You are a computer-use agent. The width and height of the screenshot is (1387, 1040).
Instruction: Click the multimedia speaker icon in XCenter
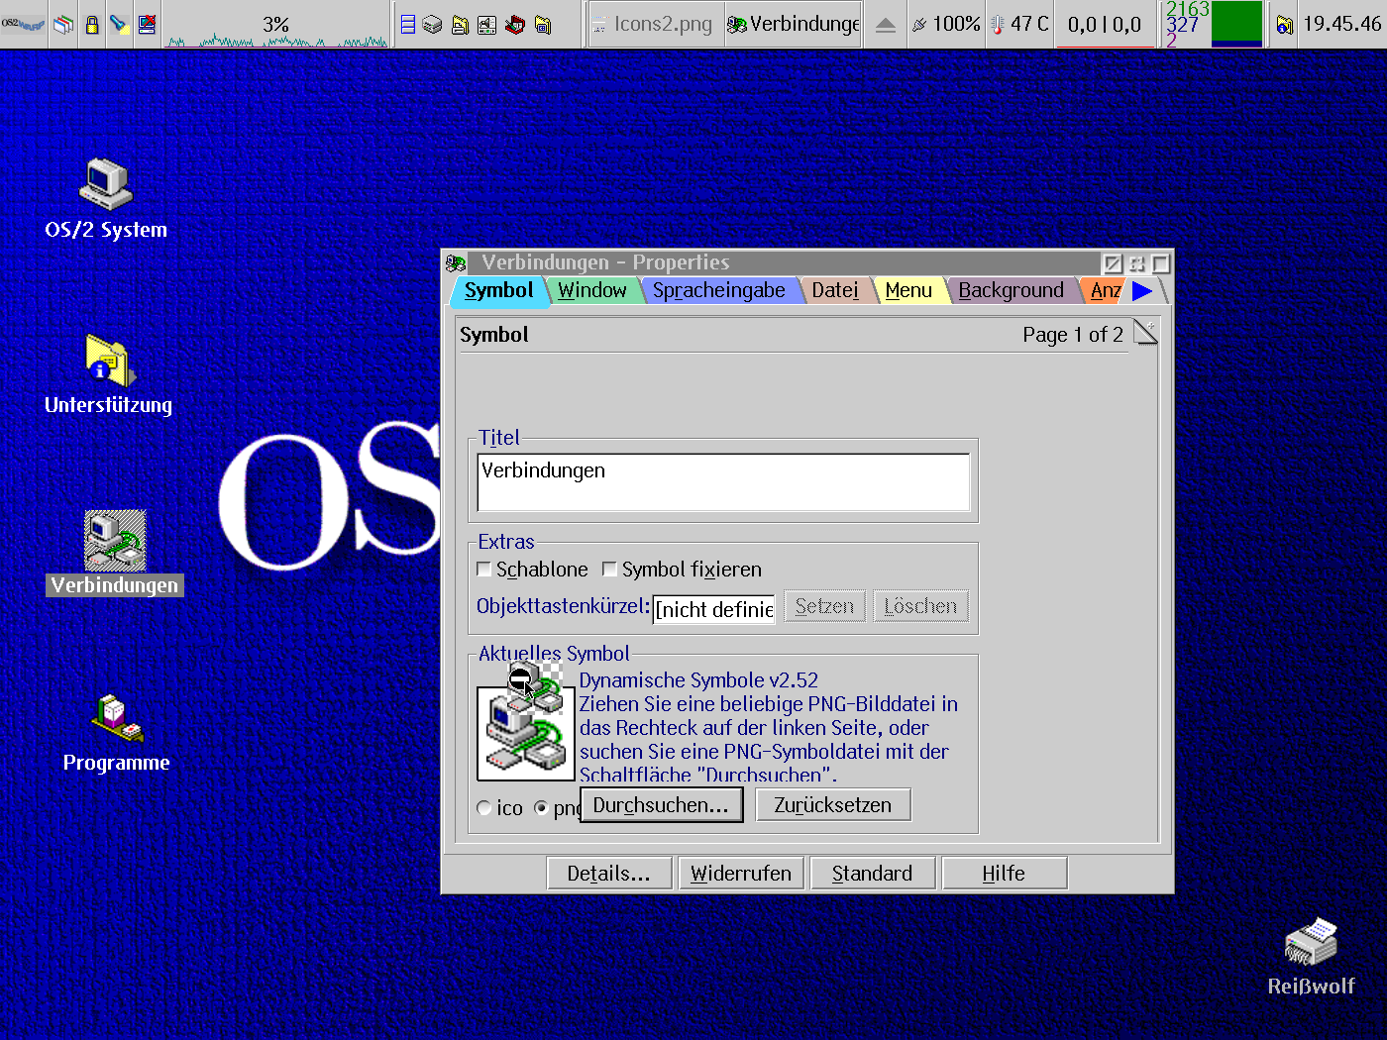[x=486, y=24]
